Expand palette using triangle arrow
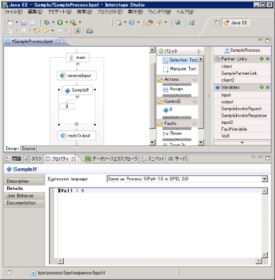 pyautogui.click(x=199, y=51)
